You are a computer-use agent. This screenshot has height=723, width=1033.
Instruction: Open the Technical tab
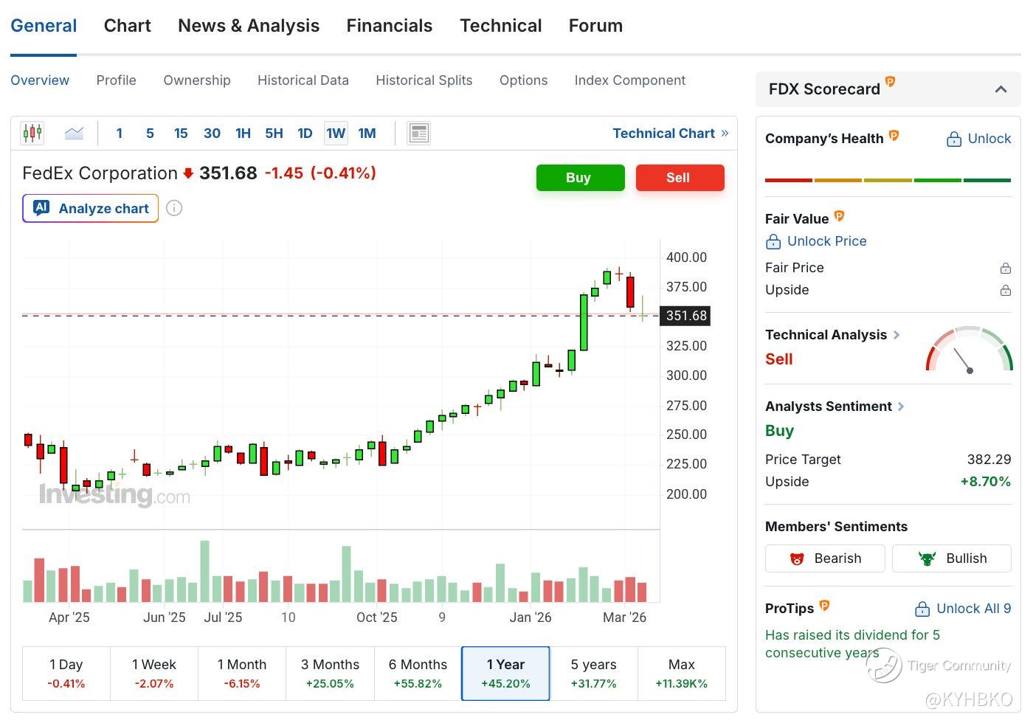[501, 26]
